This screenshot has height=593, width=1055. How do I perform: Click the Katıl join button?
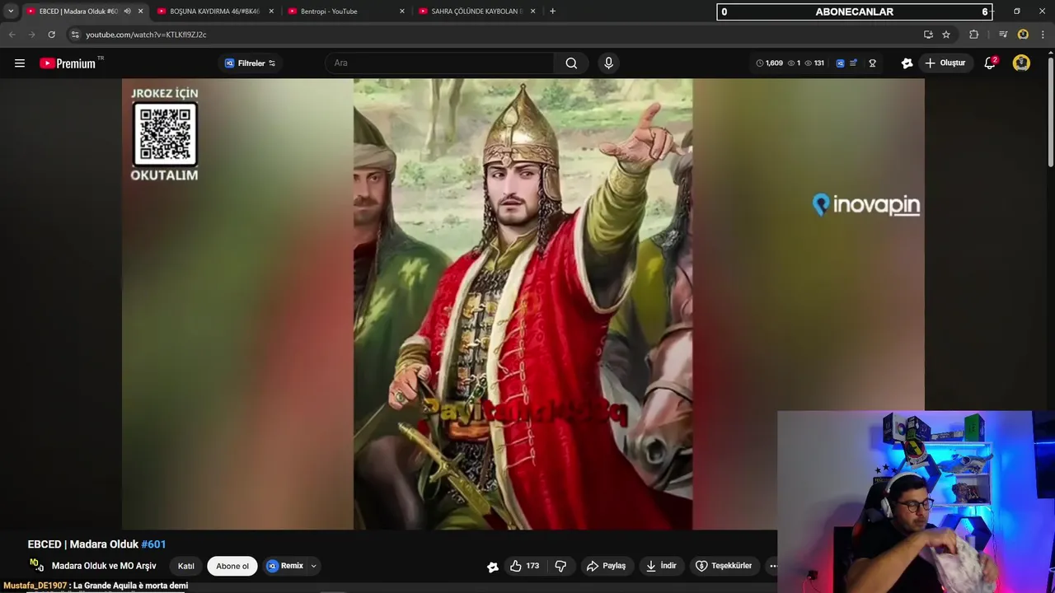186,566
